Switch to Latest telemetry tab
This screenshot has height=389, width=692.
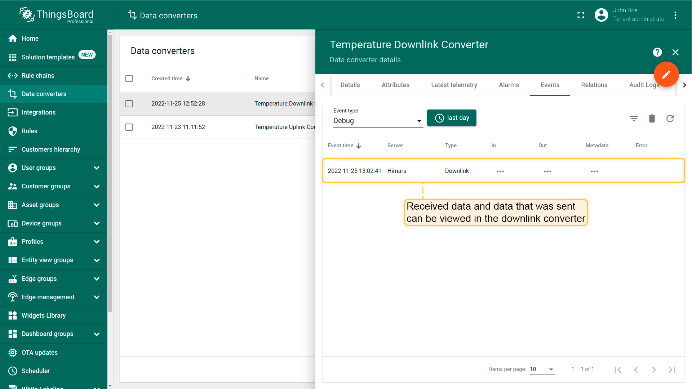[x=454, y=85]
